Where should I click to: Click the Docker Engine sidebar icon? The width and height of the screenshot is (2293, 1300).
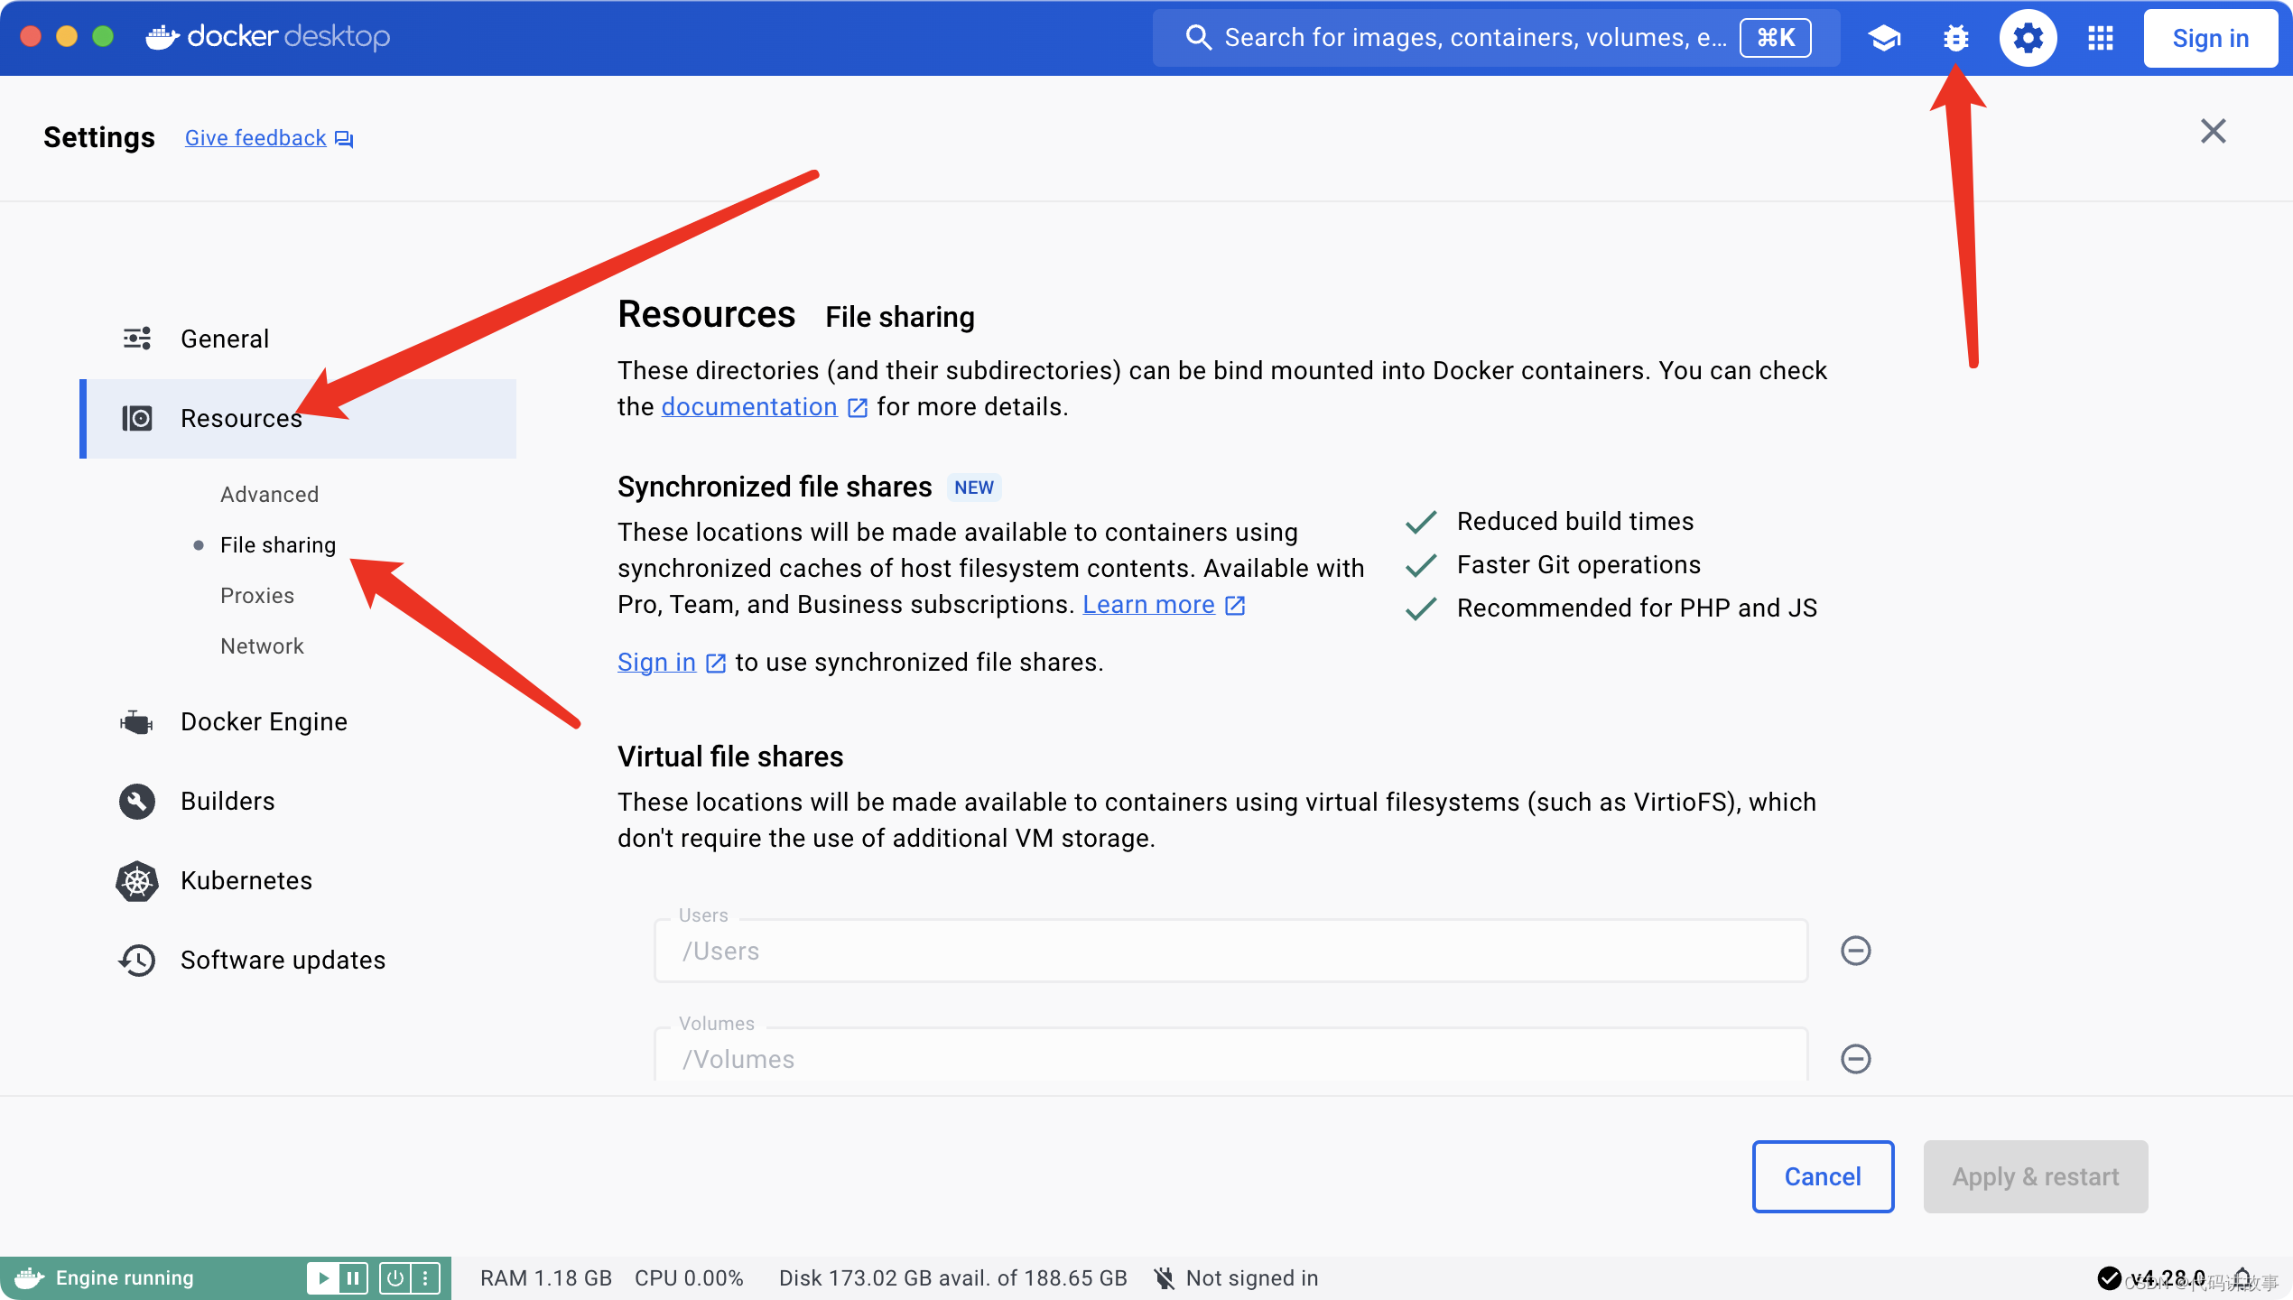[x=137, y=720]
